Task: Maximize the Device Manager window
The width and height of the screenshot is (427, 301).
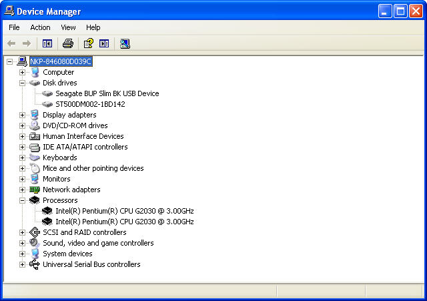Action: 400,11
